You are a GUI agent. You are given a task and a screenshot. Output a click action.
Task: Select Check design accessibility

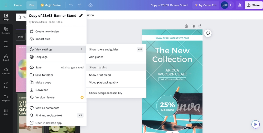point(116,93)
